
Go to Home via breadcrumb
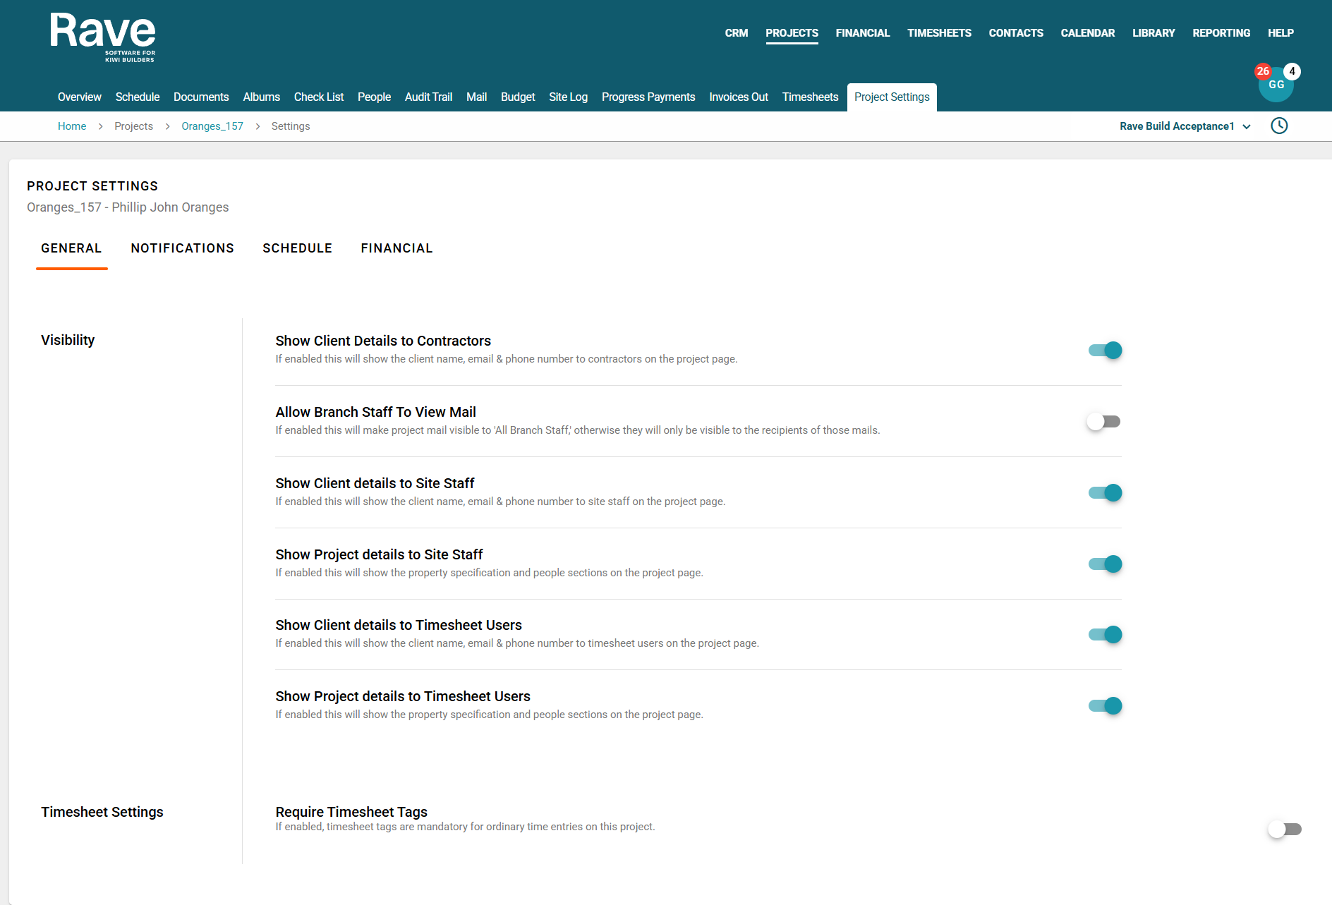coord(72,126)
